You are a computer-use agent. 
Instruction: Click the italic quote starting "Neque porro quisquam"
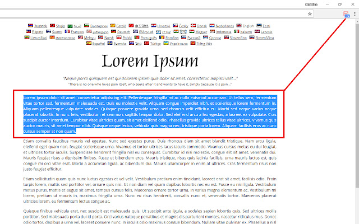click(150, 78)
